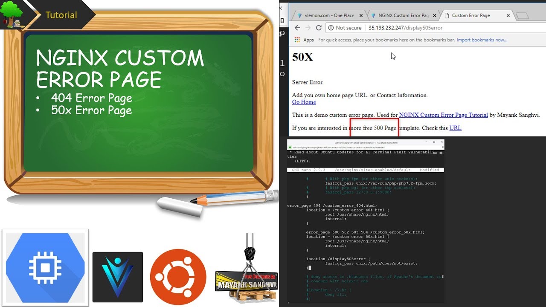Click the location /display505error line

[x=339, y=259]
